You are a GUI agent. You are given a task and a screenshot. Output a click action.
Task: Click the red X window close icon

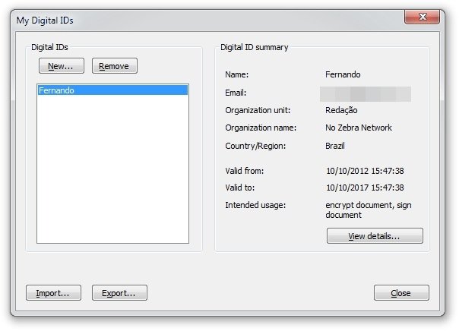point(422,17)
